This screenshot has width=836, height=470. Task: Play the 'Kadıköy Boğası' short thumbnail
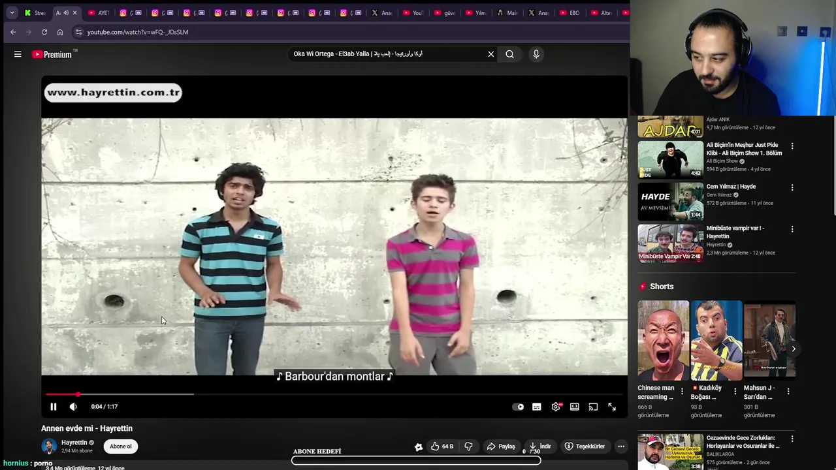[x=716, y=340]
